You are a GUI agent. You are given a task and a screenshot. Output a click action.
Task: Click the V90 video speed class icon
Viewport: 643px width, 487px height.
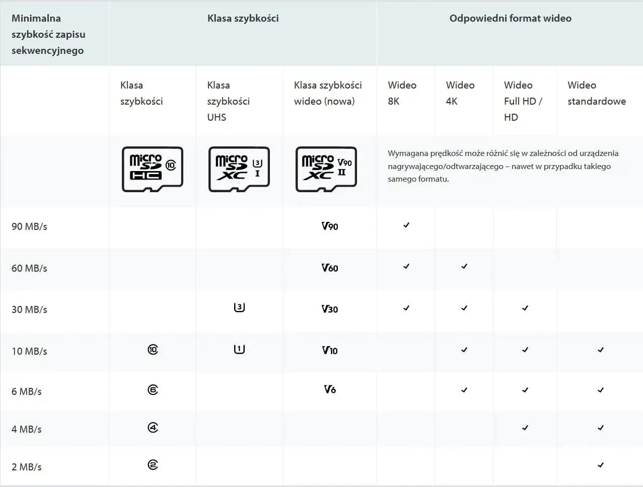click(x=330, y=226)
